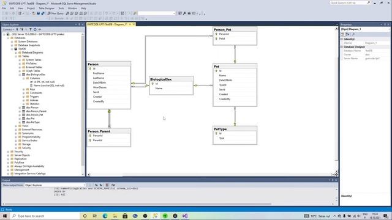Open the Show output from dropdown
This screenshot has width=392, height=220.
click(x=55, y=185)
